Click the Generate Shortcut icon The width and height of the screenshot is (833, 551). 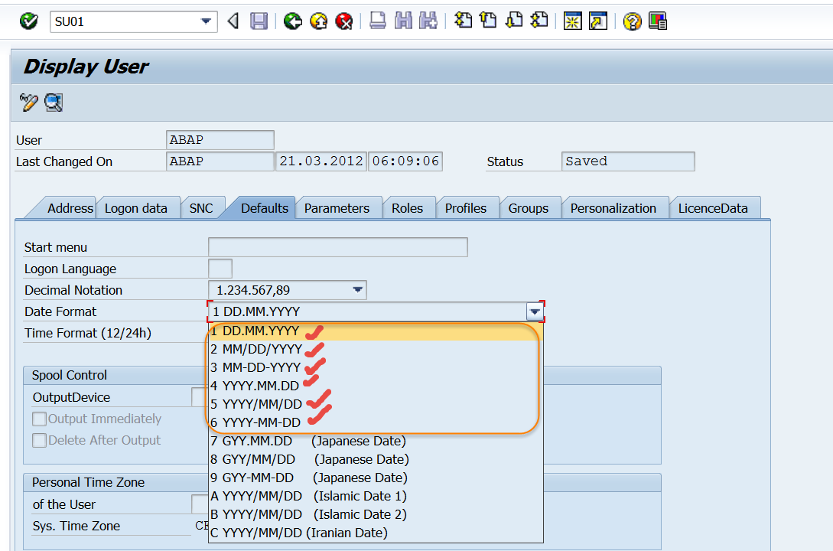point(598,21)
